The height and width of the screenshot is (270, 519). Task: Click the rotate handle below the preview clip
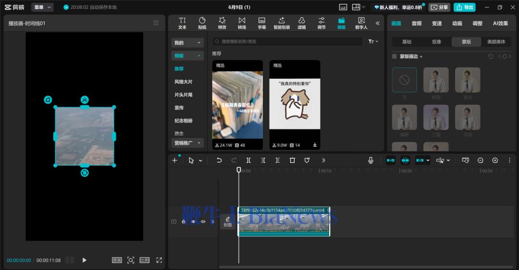[85, 173]
